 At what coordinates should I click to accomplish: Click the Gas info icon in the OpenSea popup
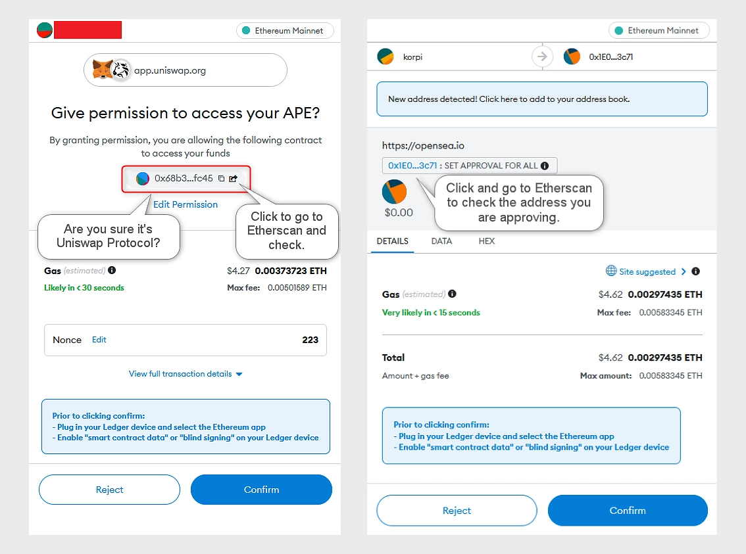452,294
